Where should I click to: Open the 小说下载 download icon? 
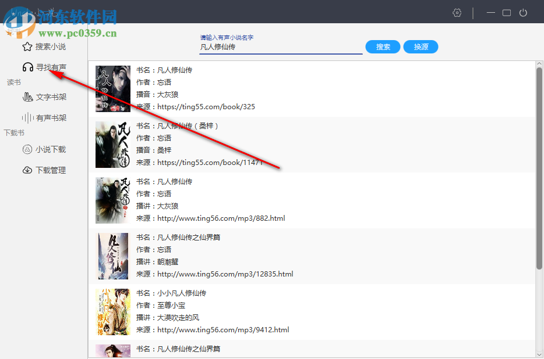click(27, 149)
